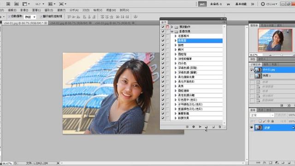Open the 影像(I) menu
Viewport: 295px width, 166px height.
coord(24,10)
